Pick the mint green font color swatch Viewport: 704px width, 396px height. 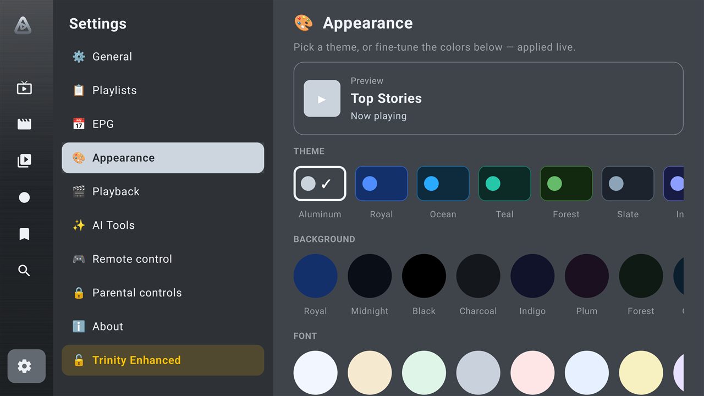click(x=424, y=373)
